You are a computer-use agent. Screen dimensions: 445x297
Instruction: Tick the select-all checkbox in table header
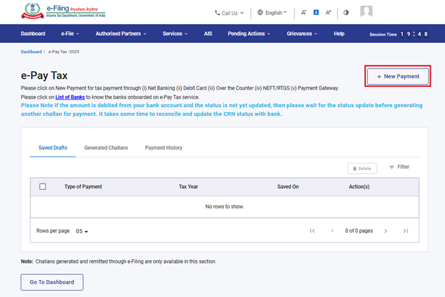[43, 187]
